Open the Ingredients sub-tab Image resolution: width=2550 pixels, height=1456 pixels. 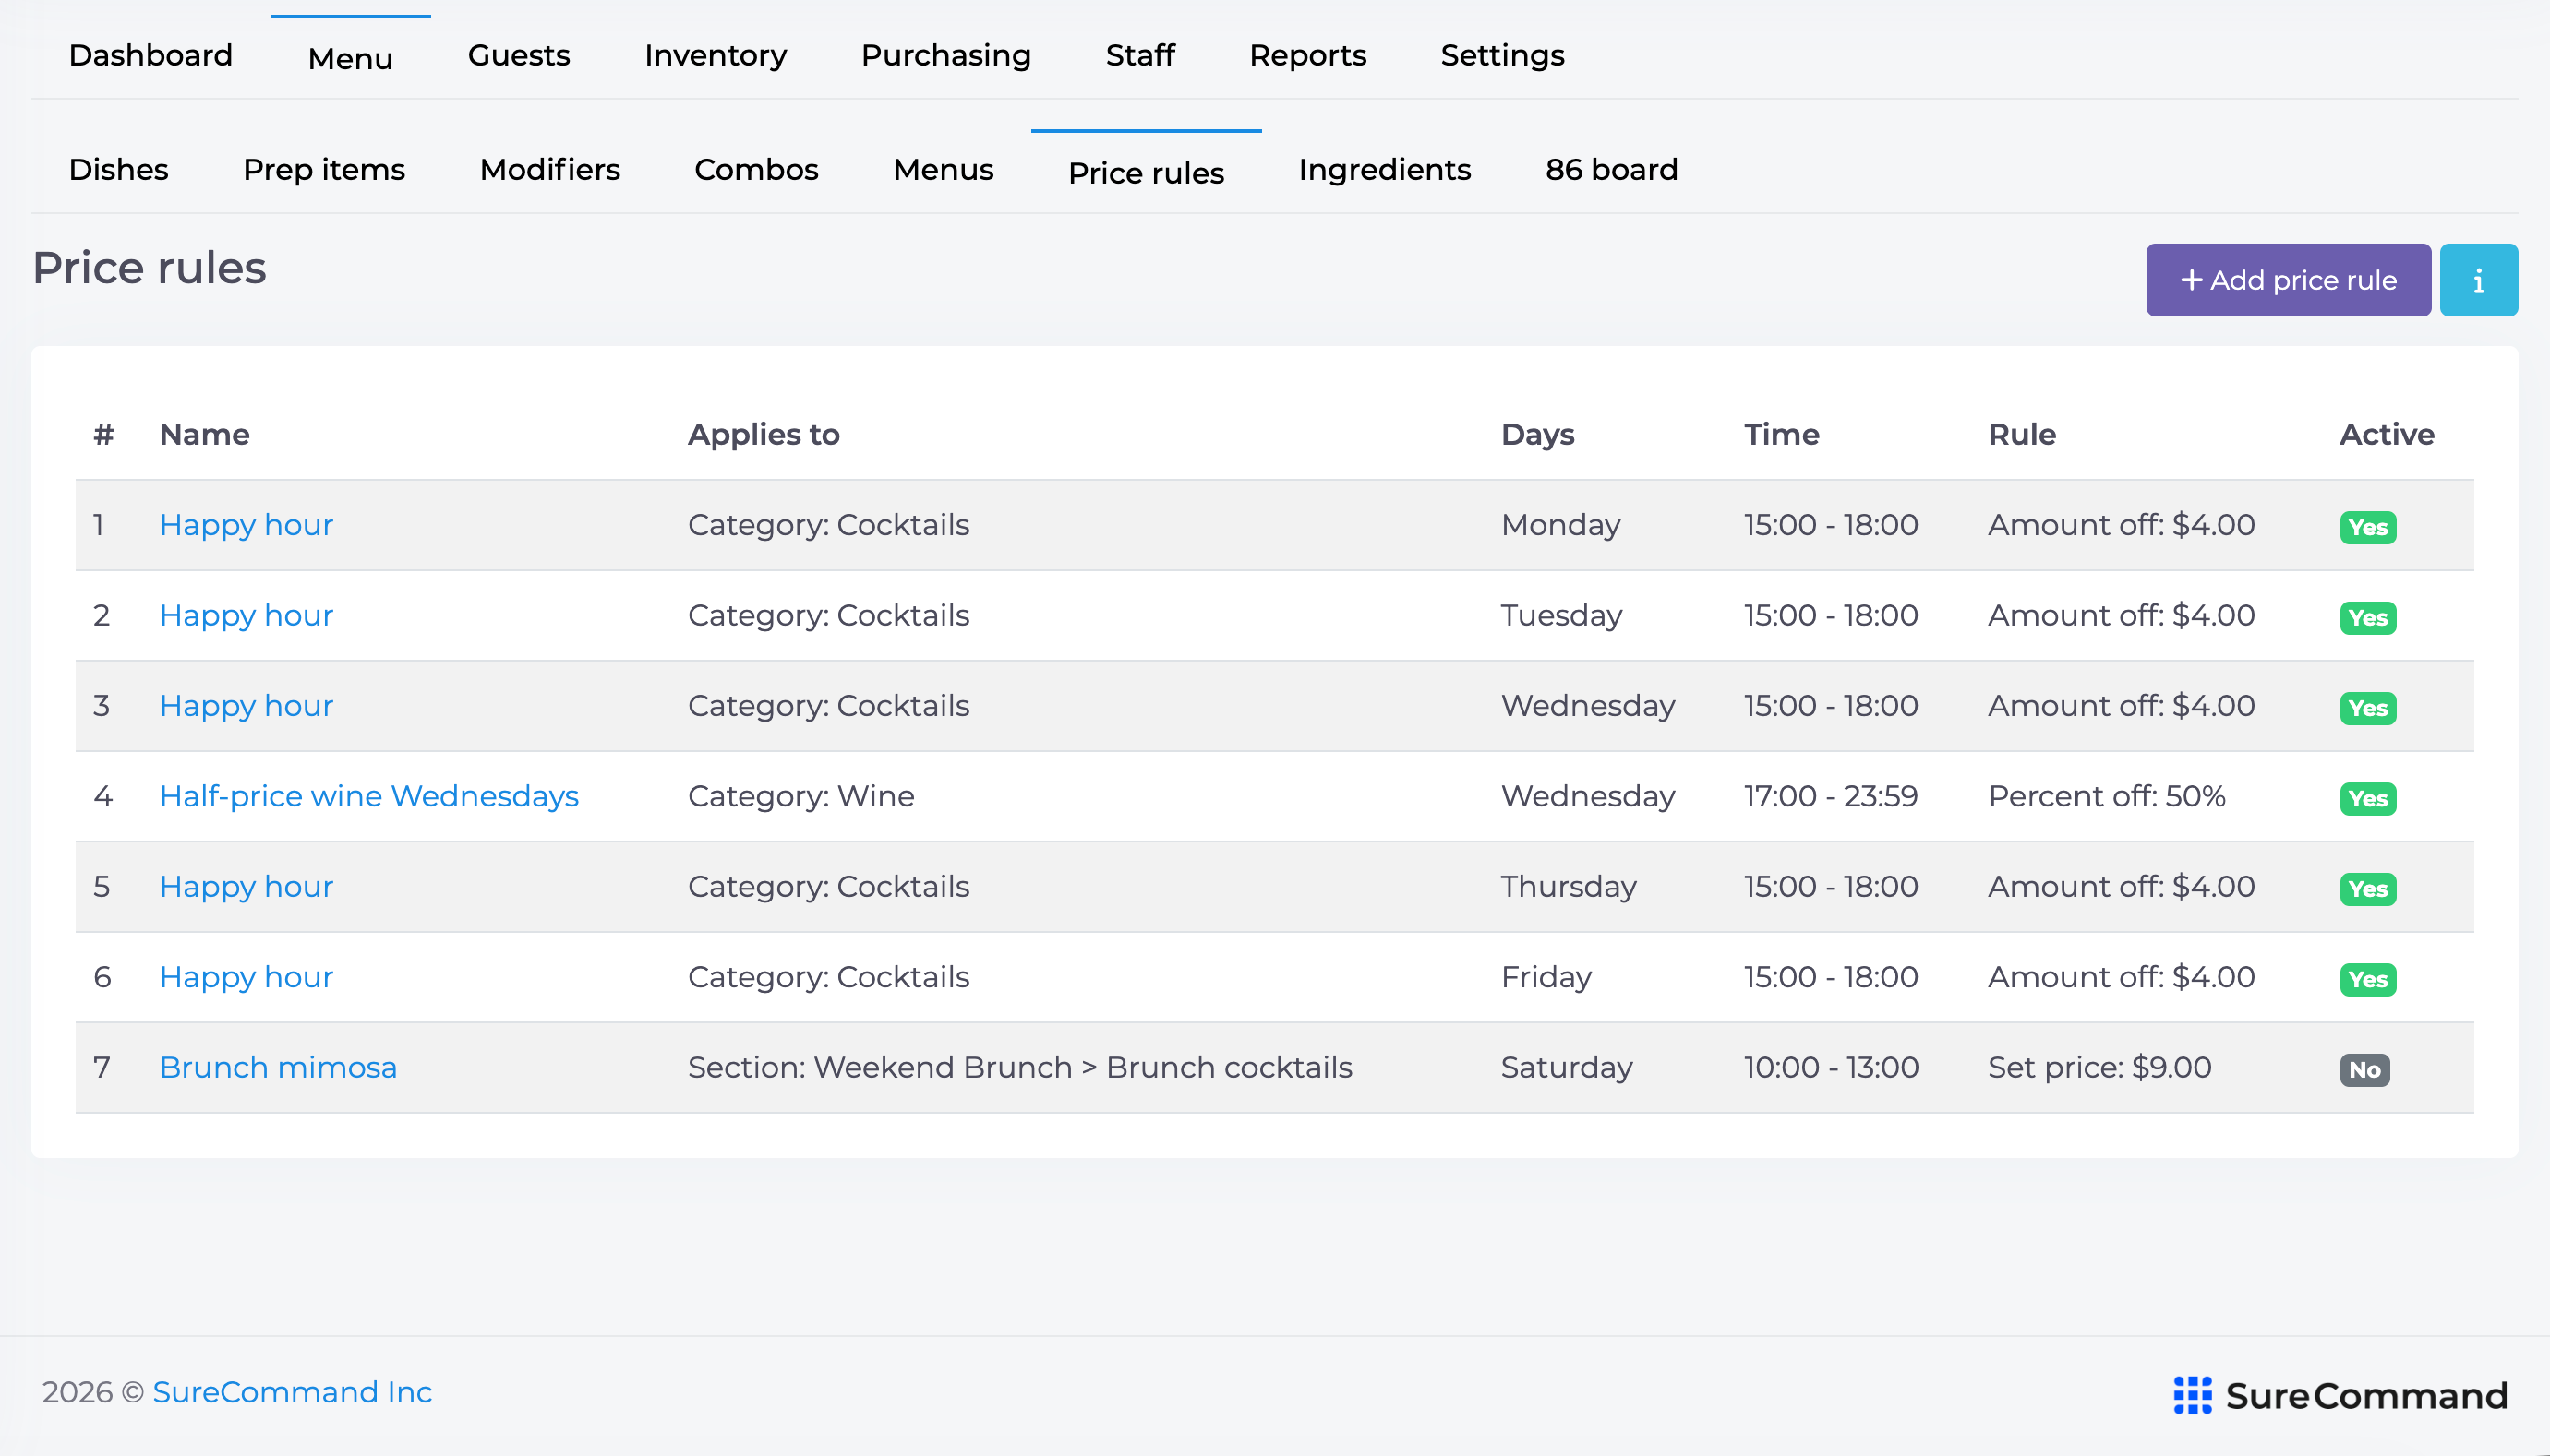pos(1385,170)
